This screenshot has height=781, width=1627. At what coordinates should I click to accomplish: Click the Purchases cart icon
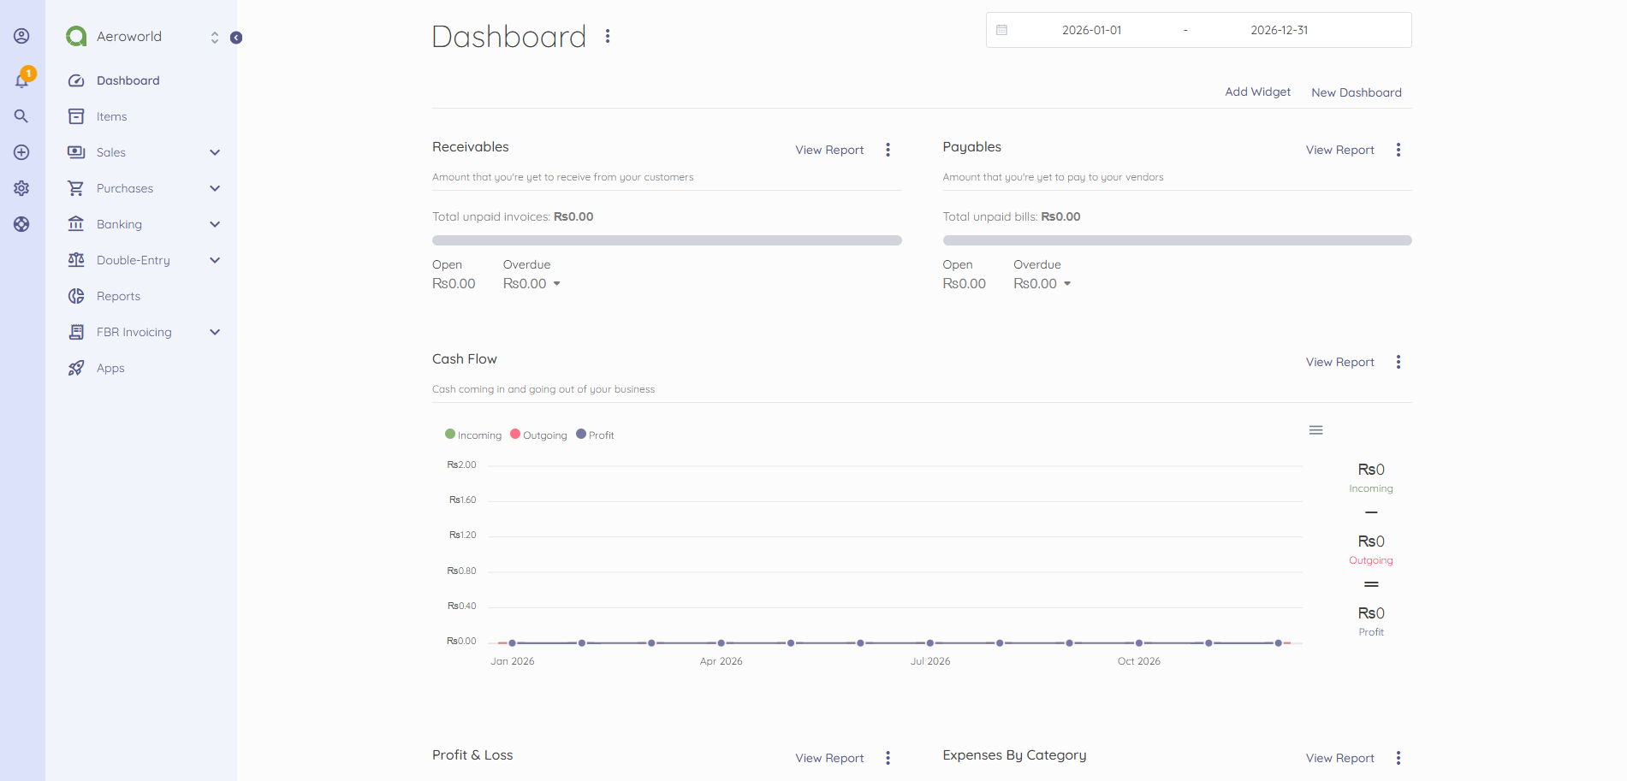(x=76, y=188)
